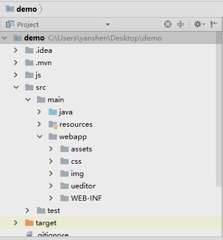Click the Project view icon
The height and width of the screenshot is (240, 223).
coord(10,24)
